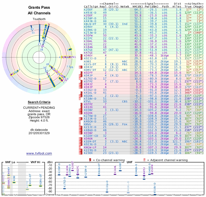Click adjacent warning icon beside K46CH-D
This screenshot has width=206, height=197.
80,121
